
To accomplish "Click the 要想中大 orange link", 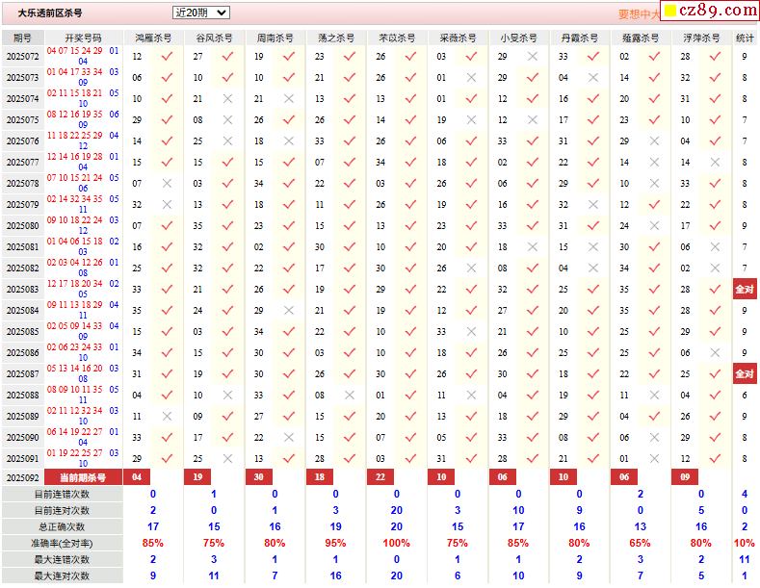I will click(639, 14).
